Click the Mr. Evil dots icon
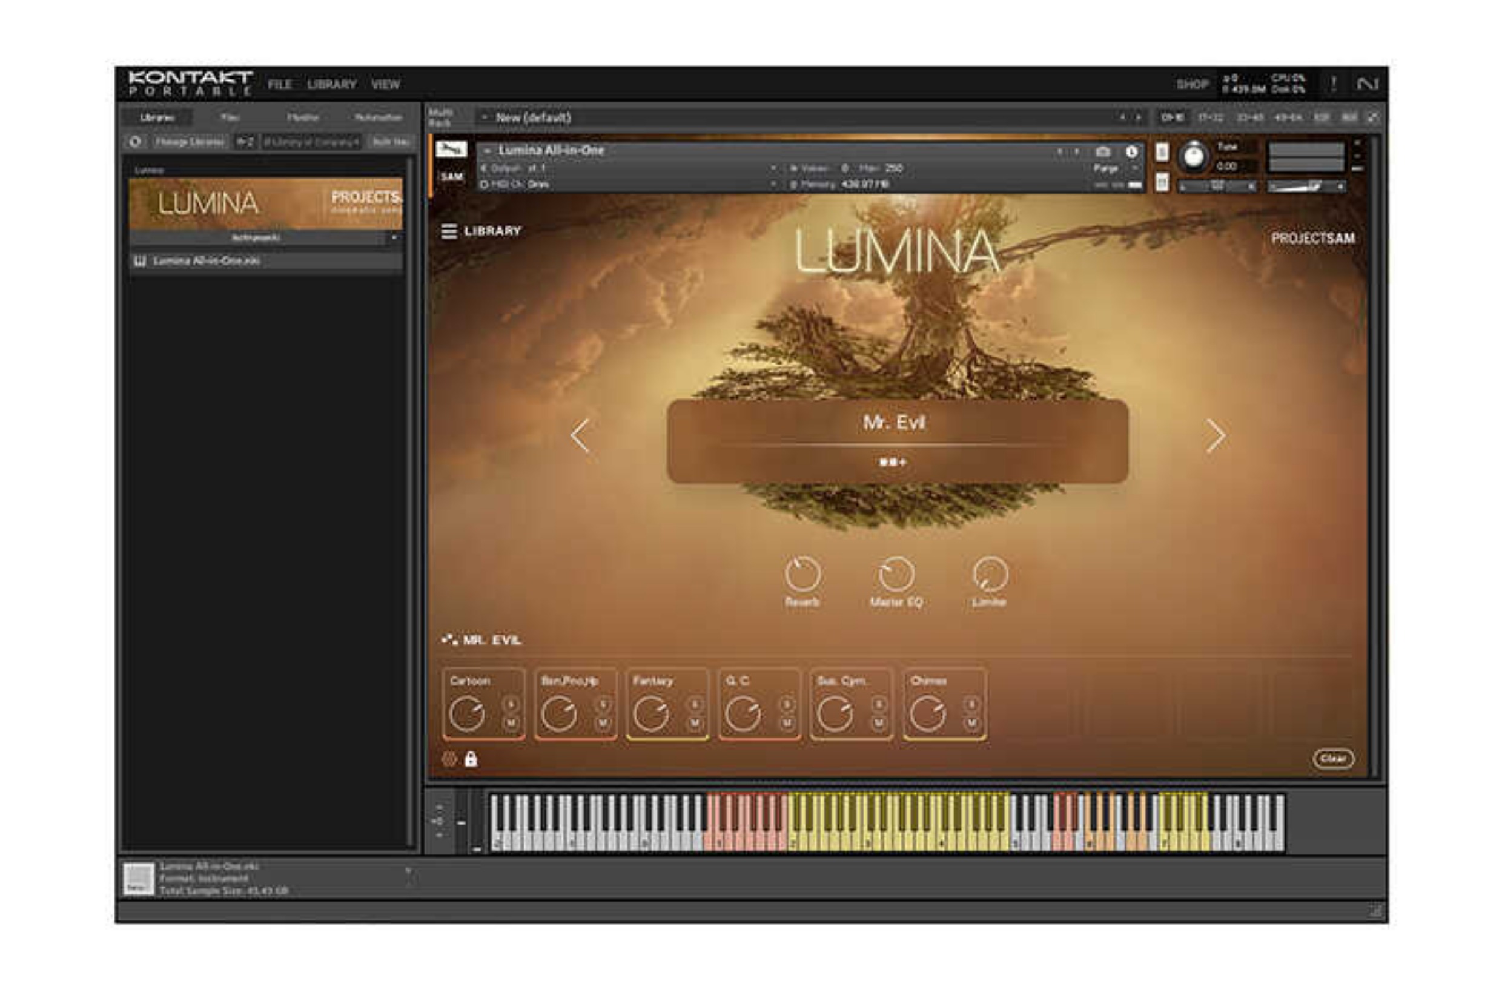 click(x=450, y=639)
